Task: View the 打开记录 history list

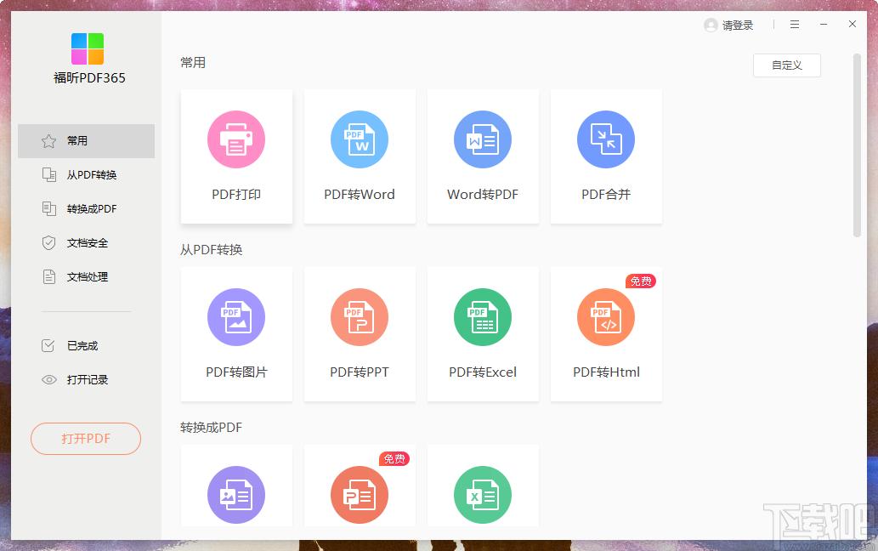Action: click(x=86, y=379)
